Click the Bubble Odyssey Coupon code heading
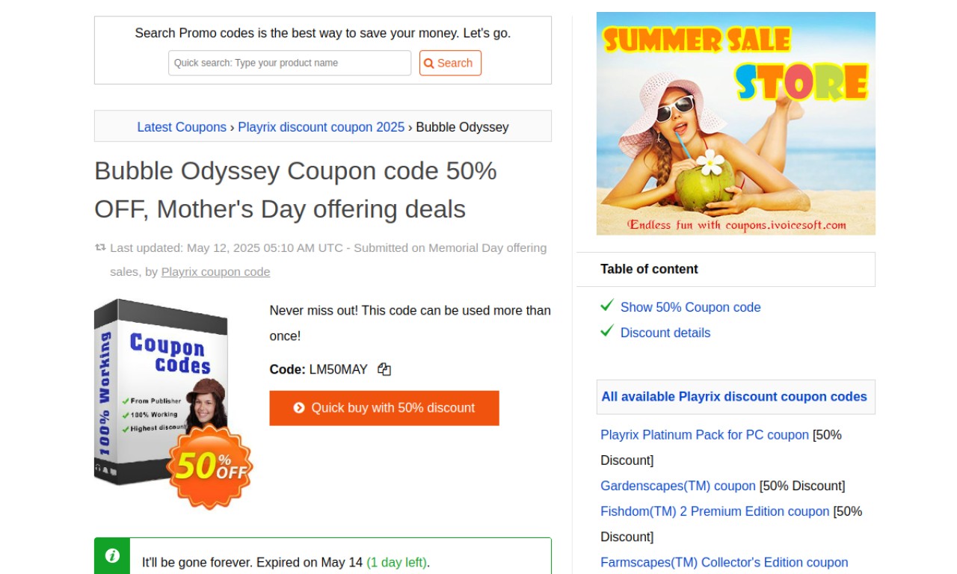 pos(295,190)
